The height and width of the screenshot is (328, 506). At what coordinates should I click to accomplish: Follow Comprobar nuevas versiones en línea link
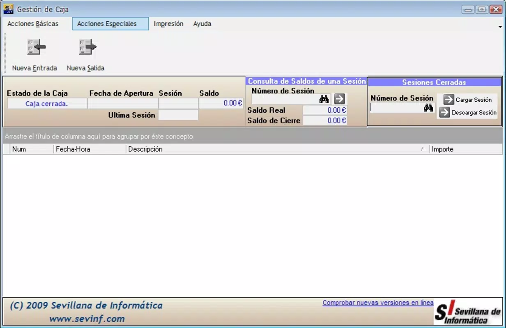coord(378,303)
